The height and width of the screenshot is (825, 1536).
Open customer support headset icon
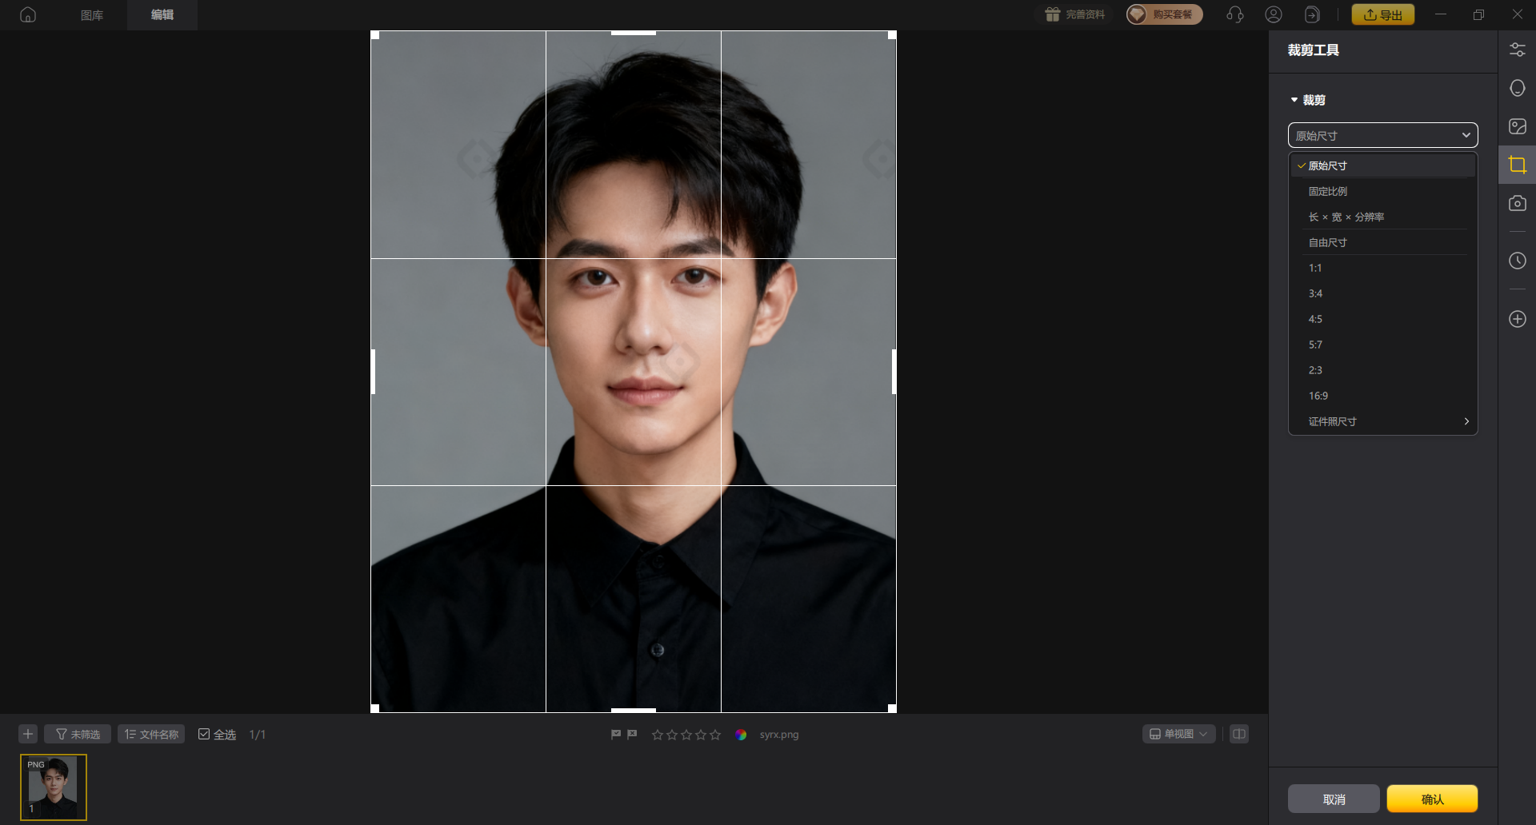click(1235, 14)
